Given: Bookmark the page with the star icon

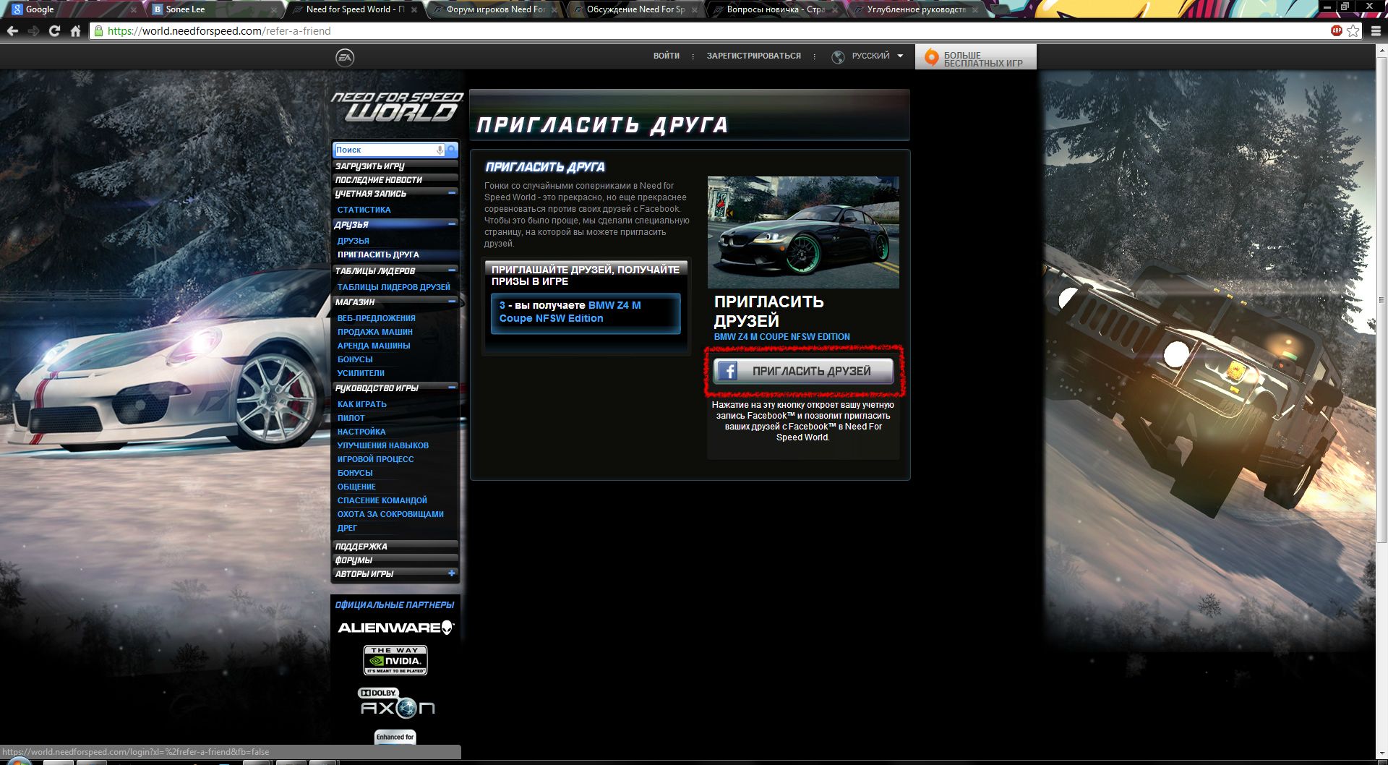Looking at the screenshot, I should [1353, 31].
